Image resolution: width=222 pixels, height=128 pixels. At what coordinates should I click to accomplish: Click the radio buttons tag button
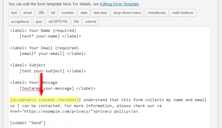183,13
